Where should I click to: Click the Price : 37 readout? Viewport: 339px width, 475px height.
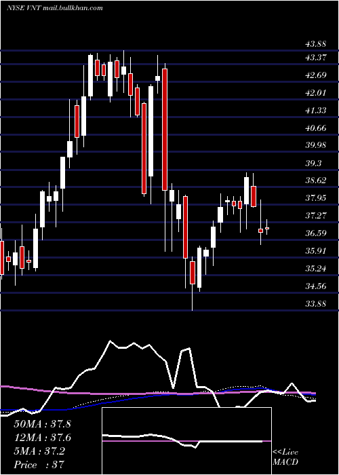[x=39, y=465]
